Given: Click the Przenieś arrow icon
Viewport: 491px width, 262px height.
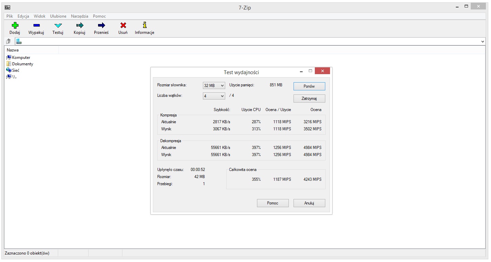Looking at the screenshot, I should 101,25.
